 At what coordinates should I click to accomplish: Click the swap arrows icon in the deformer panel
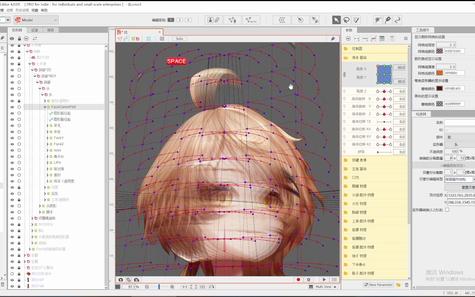point(35,38)
